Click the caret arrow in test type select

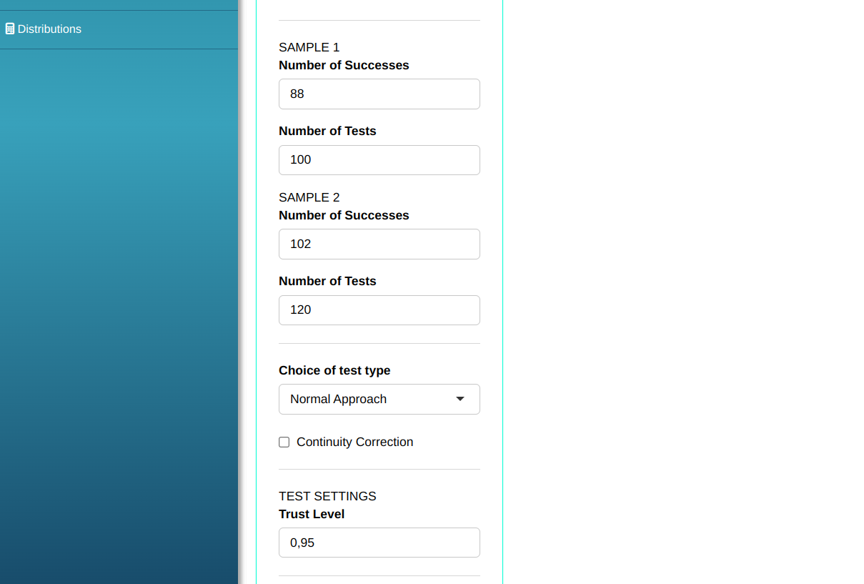tap(460, 399)
